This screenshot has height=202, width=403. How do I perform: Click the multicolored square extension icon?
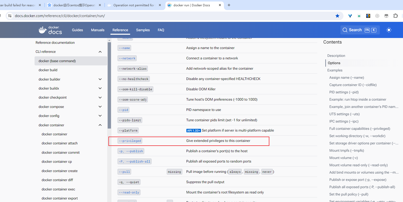point(368,16)
